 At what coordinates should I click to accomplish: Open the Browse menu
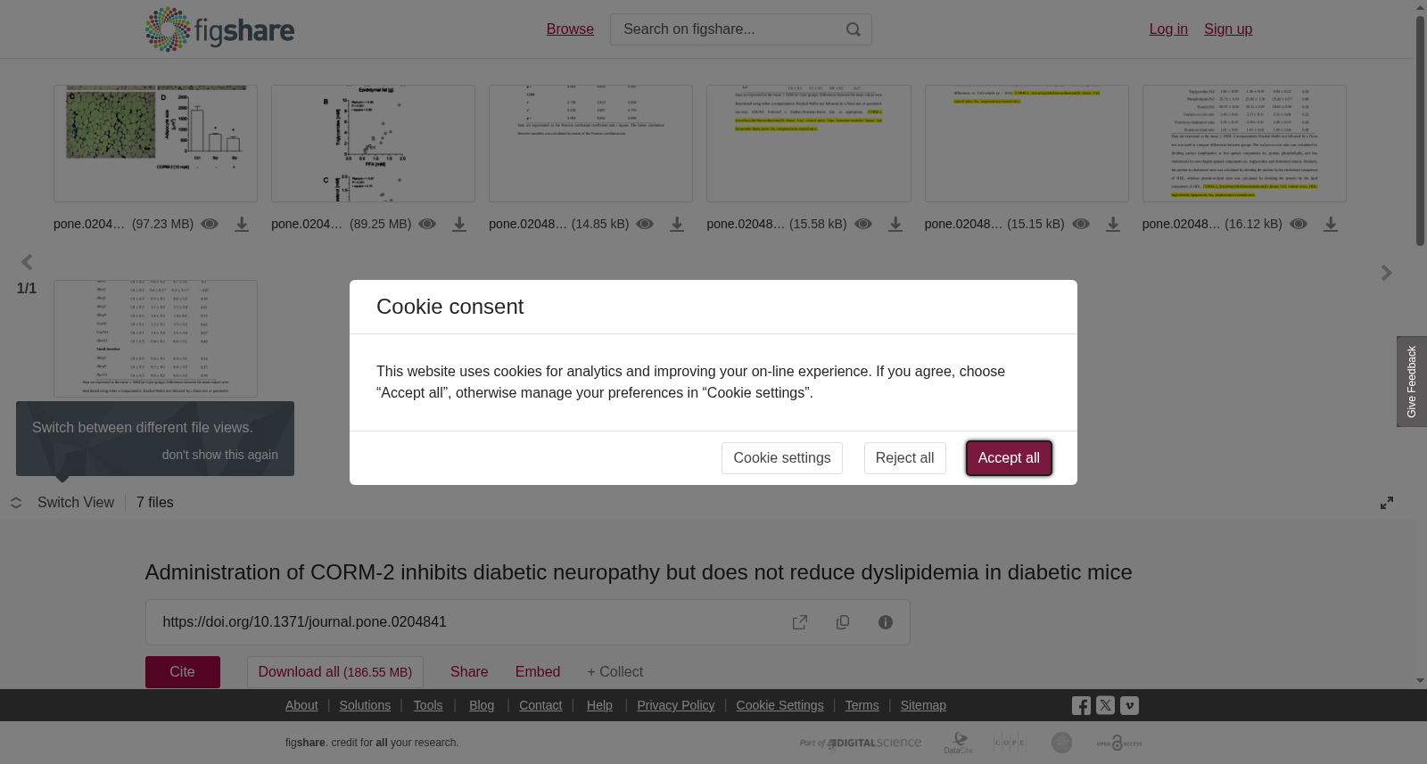[570, 29]
